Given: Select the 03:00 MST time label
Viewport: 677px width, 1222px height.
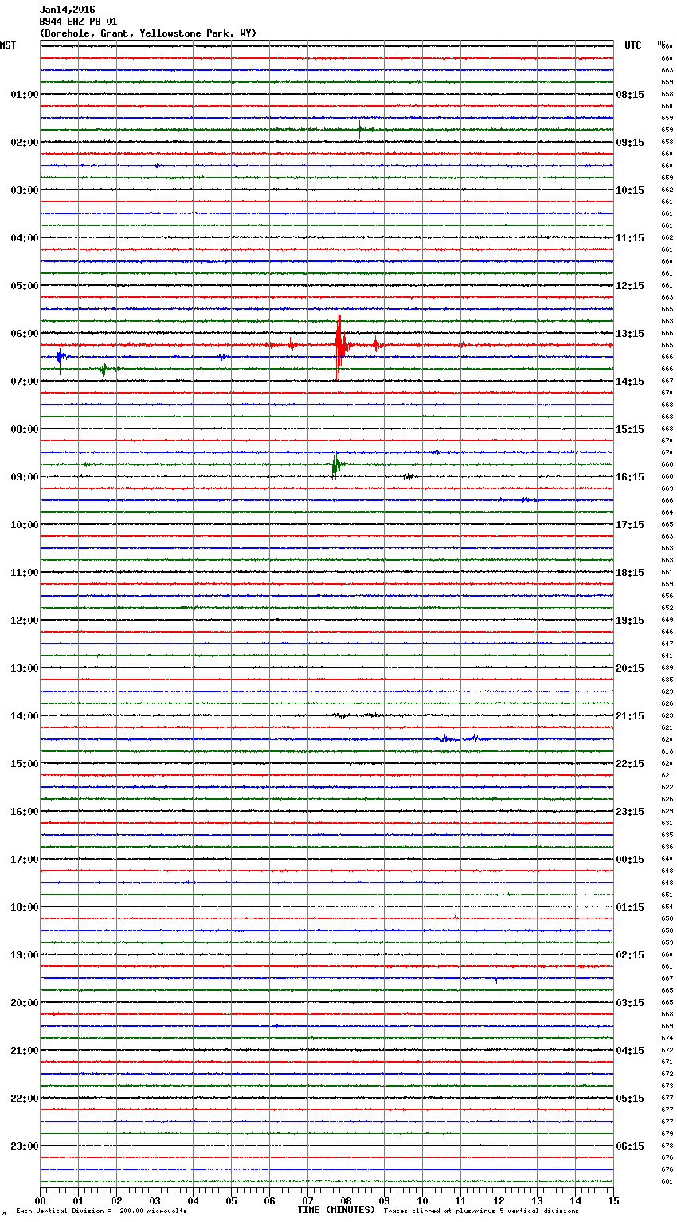Looking at the screenshot, I should (x=25, y=190).
